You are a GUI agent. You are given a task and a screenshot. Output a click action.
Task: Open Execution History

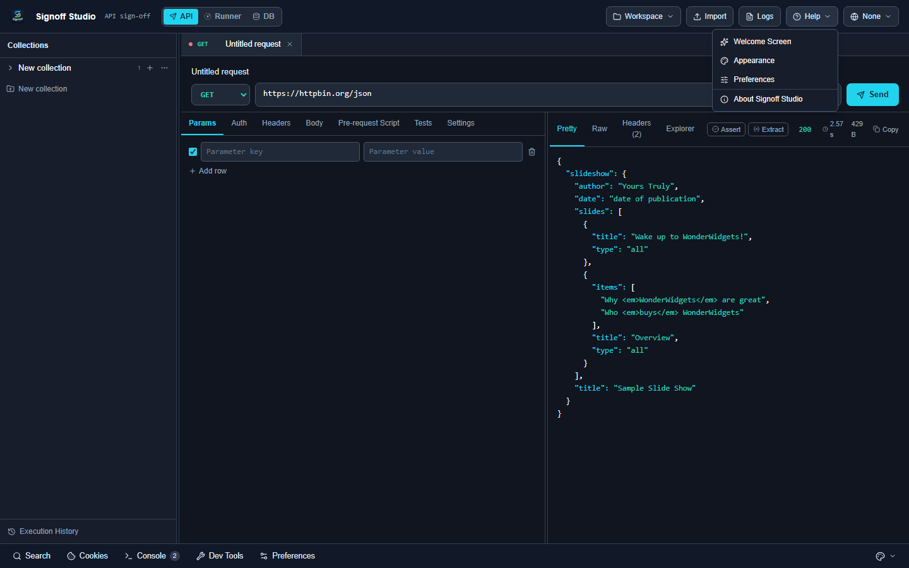[x=43, y=531]
